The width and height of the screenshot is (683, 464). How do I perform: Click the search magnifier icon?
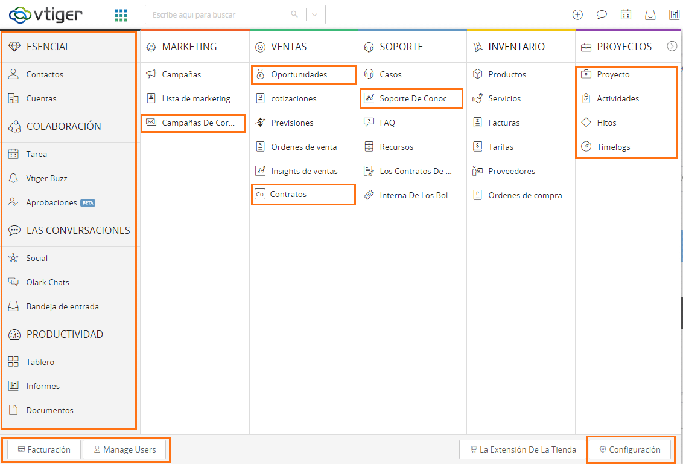[x=294, y=14]
